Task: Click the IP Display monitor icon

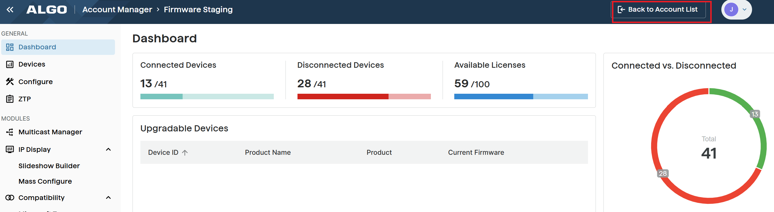Action: point(10,149)
